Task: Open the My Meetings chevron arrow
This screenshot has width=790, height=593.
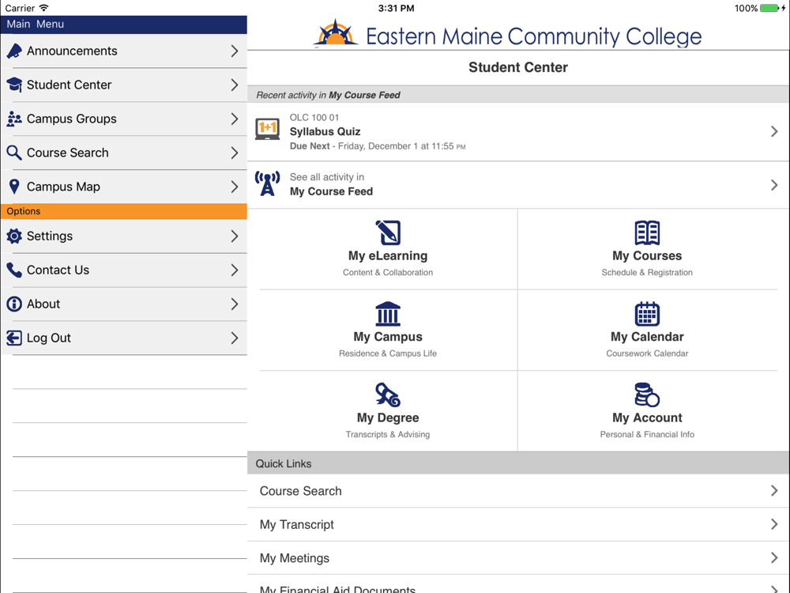Action: pos(774,557)
